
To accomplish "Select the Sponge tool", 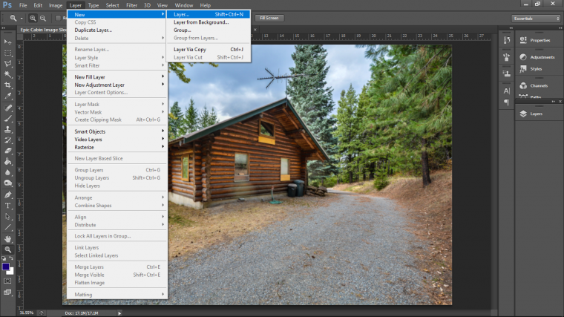I will [x=7, y=183].
